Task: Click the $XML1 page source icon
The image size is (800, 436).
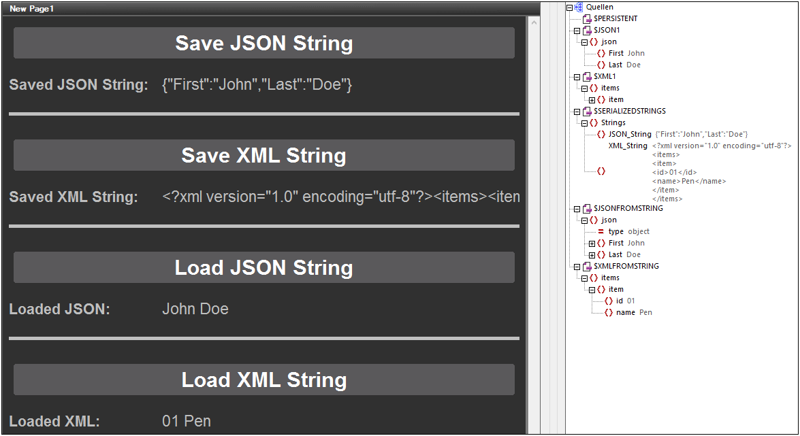Action: tap(587, 77)
